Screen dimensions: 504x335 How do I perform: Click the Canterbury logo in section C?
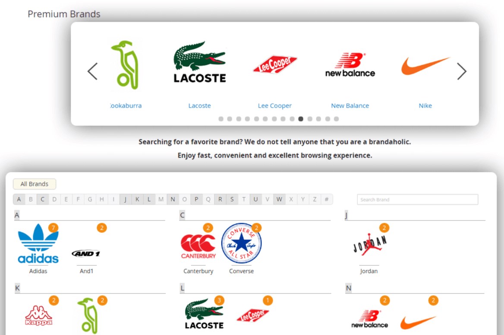(198, 247)
